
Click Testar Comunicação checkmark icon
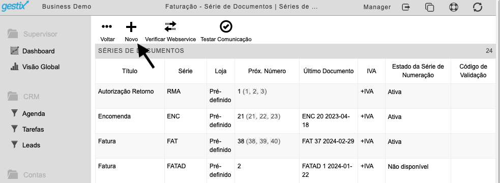[226, 27]
